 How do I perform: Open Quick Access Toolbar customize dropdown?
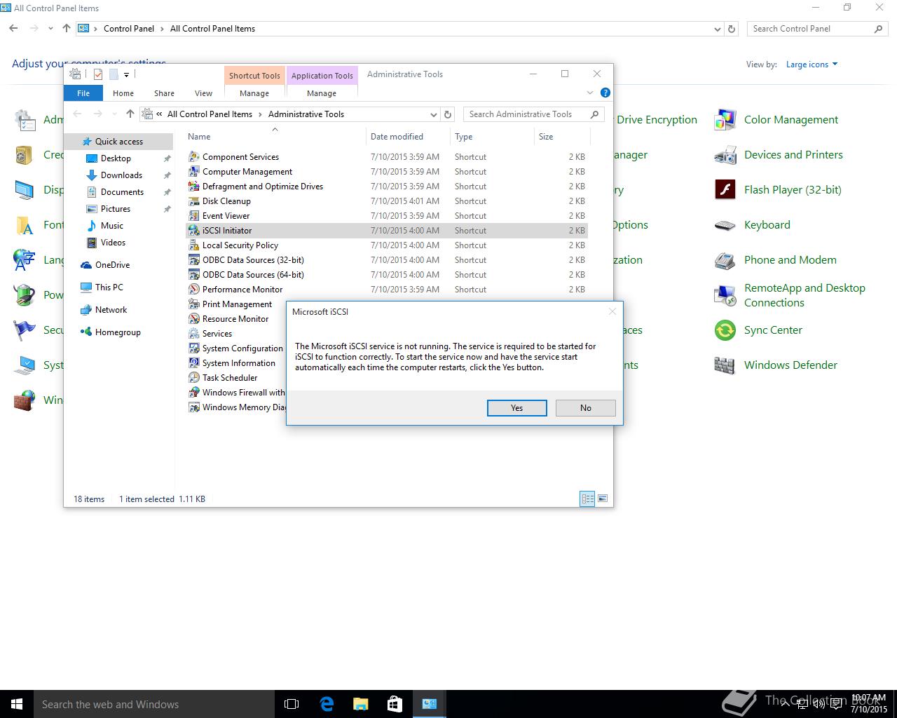pyautogui.click(x=127, y=74)
